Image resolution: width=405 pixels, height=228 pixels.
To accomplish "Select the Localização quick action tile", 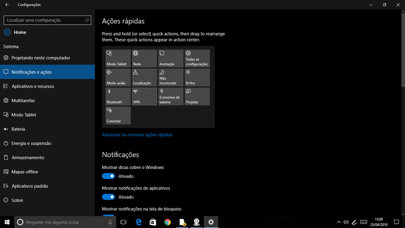I will pyautogui.click(x=145, y=78).
